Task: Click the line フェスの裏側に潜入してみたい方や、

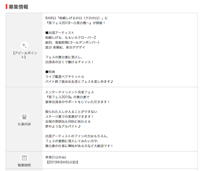Action: click(x=72, y=141)
